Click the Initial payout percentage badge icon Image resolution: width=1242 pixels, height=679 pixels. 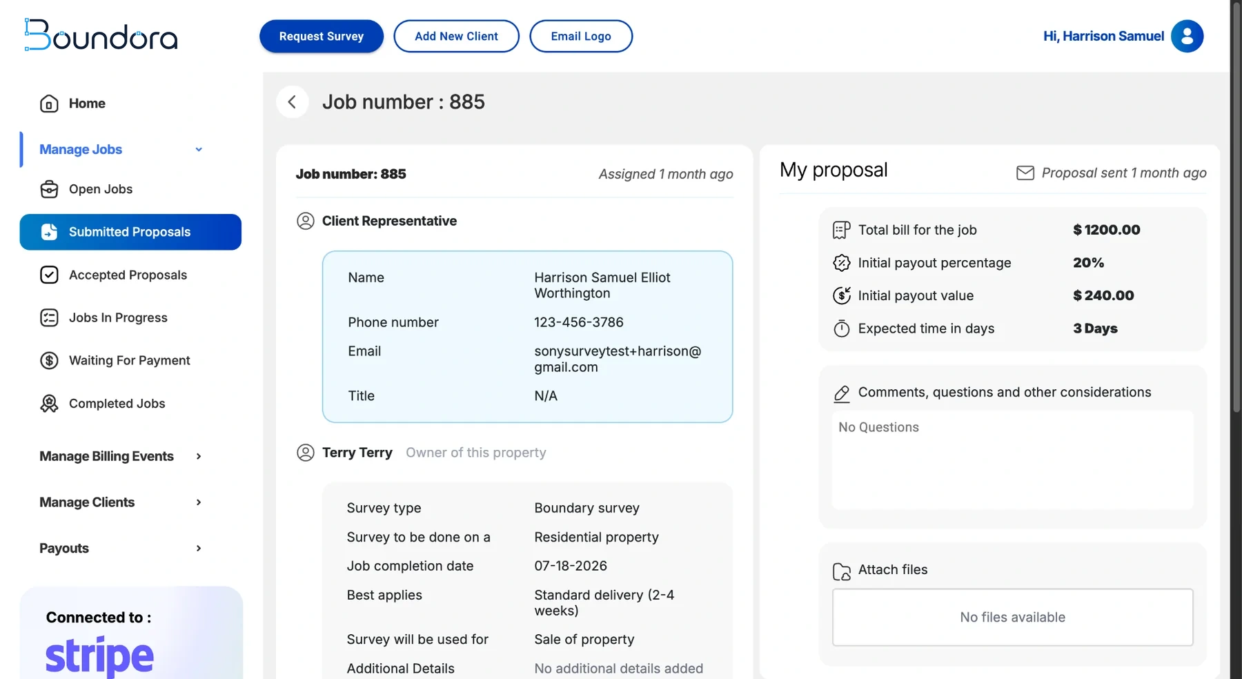point(841,263)
